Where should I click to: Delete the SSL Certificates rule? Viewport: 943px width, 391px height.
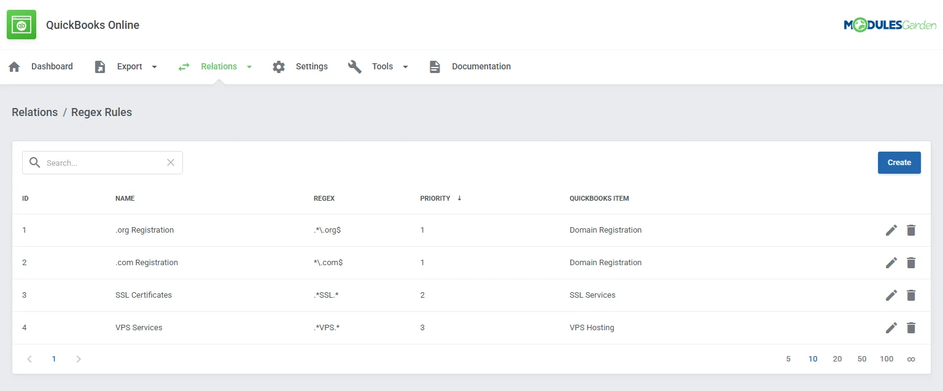[911, 295]
